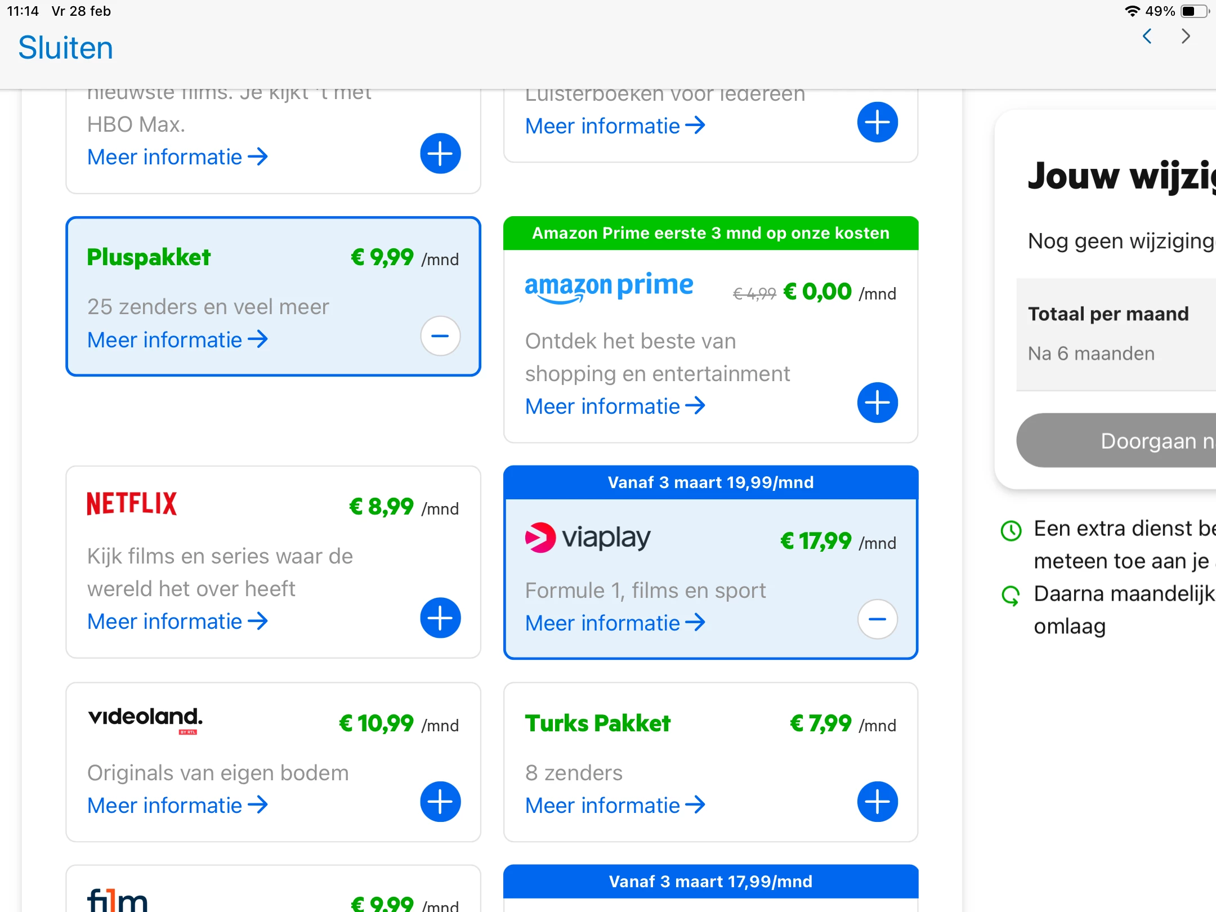Add Amazon Prime using the plus icon

877,403
